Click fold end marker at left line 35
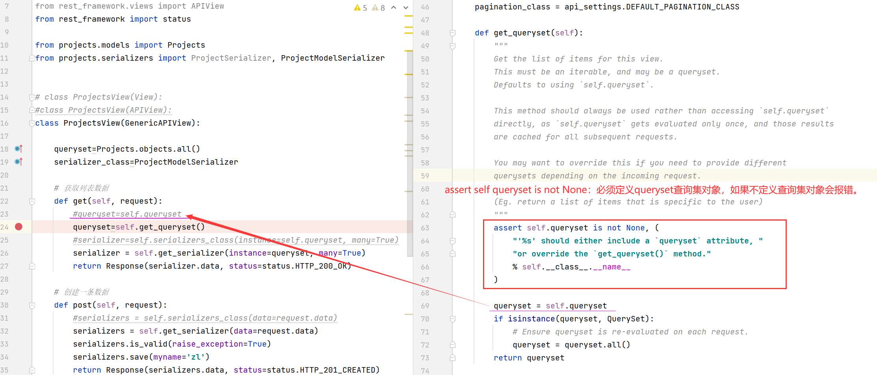Screen dimensions: 877x375 32,370
